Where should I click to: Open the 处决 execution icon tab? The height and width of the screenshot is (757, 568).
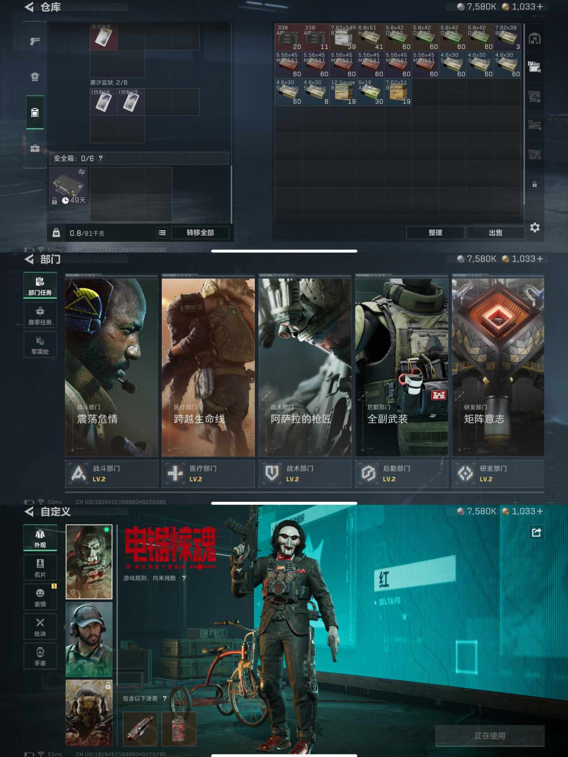40,627
